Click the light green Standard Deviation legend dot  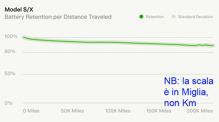pyautogui.click(x=173, y=17)
